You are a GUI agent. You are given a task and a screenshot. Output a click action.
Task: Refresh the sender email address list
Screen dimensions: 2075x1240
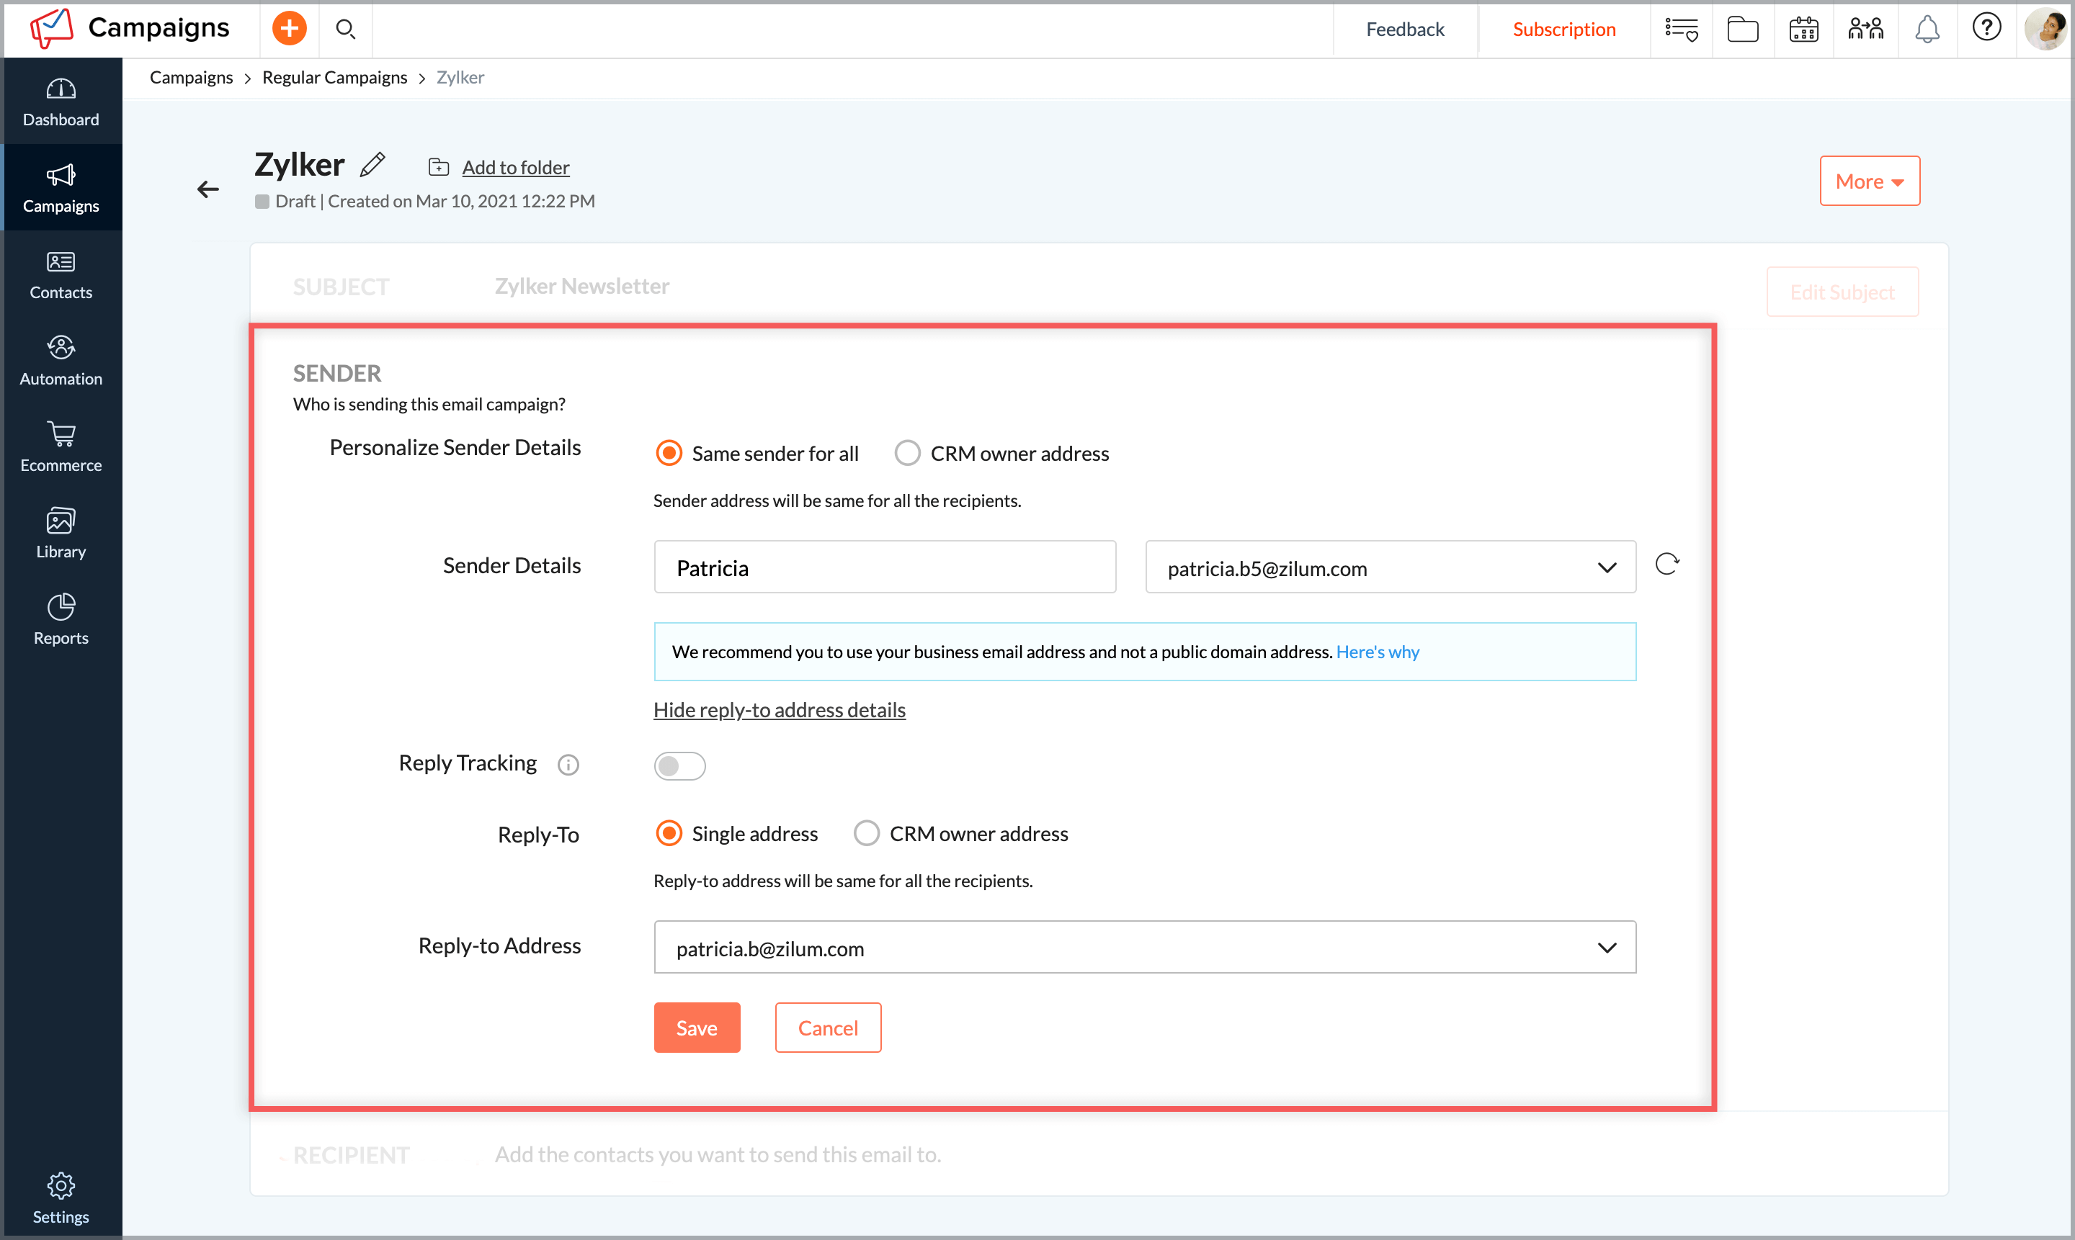(1668, 564)
